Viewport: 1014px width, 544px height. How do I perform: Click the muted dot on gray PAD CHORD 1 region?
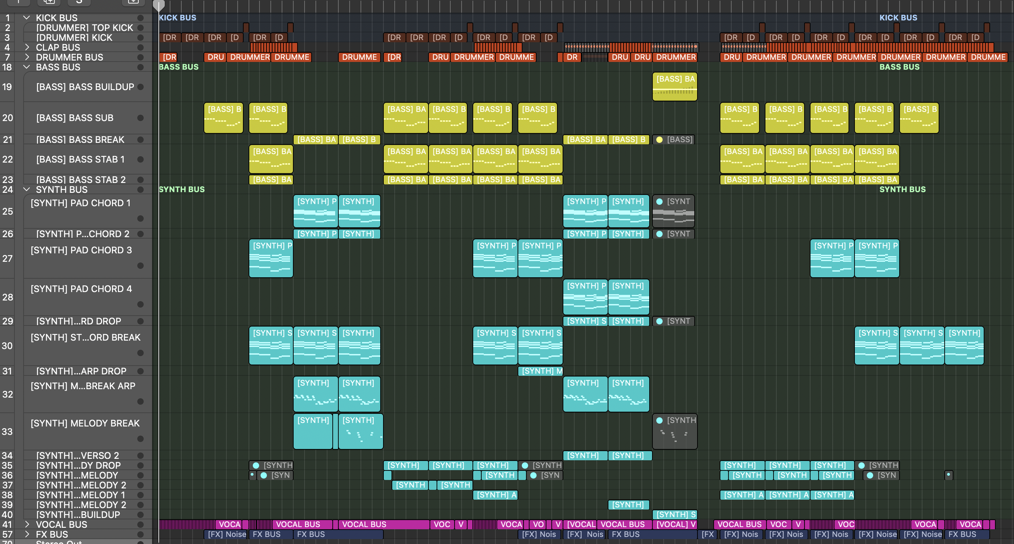pos(659,202)
